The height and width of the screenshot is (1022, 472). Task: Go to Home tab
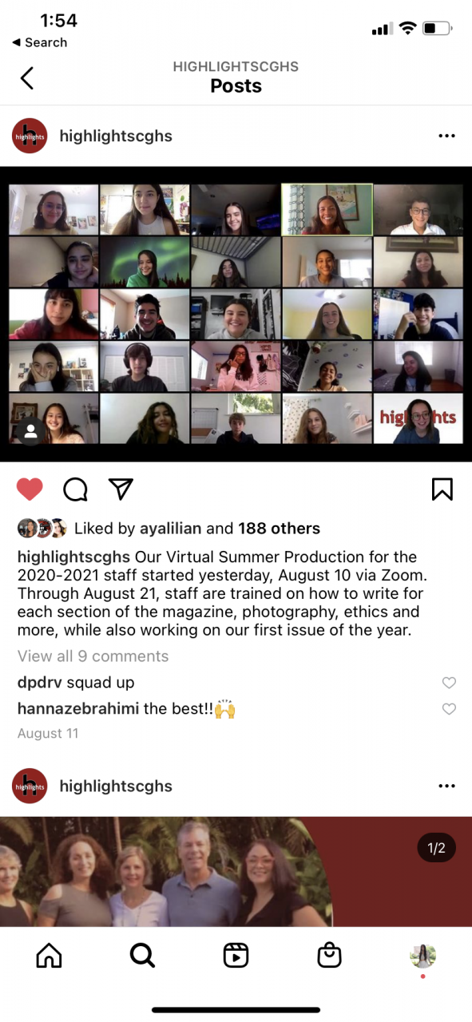[49, 955]
